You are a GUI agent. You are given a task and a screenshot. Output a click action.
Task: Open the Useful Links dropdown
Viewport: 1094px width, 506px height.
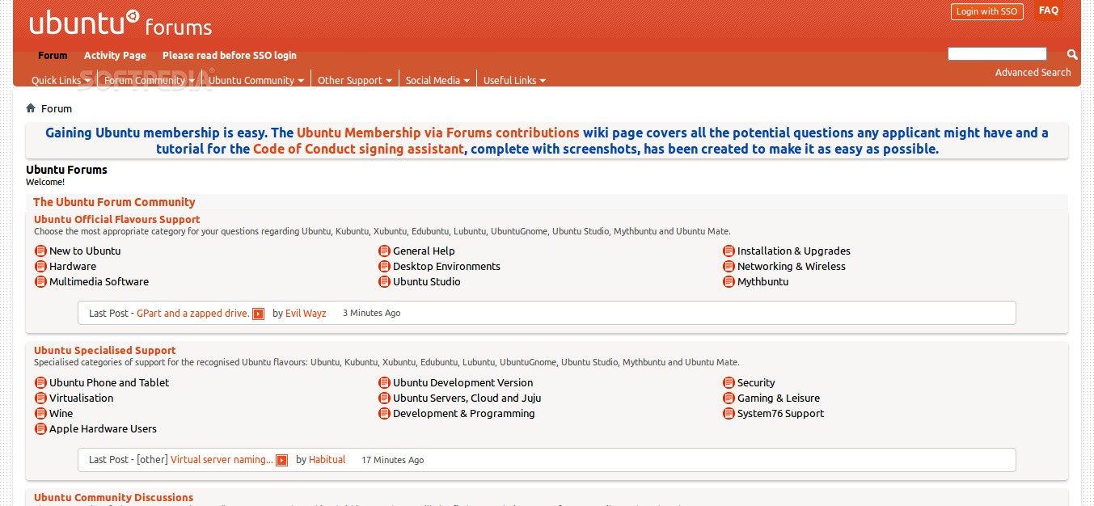[514, 80]
